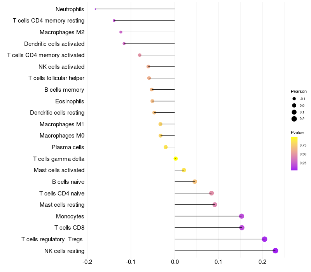The width and height of the screenshot is (311, 272).
Task: Click the B cells naive dot
Action: click(195, 181)
